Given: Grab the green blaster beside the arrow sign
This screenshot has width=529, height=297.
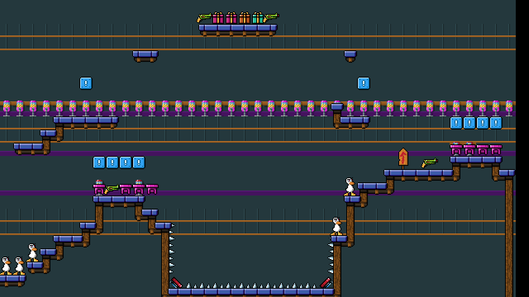Looking at the screenshot, I should [x=429, y=163].
